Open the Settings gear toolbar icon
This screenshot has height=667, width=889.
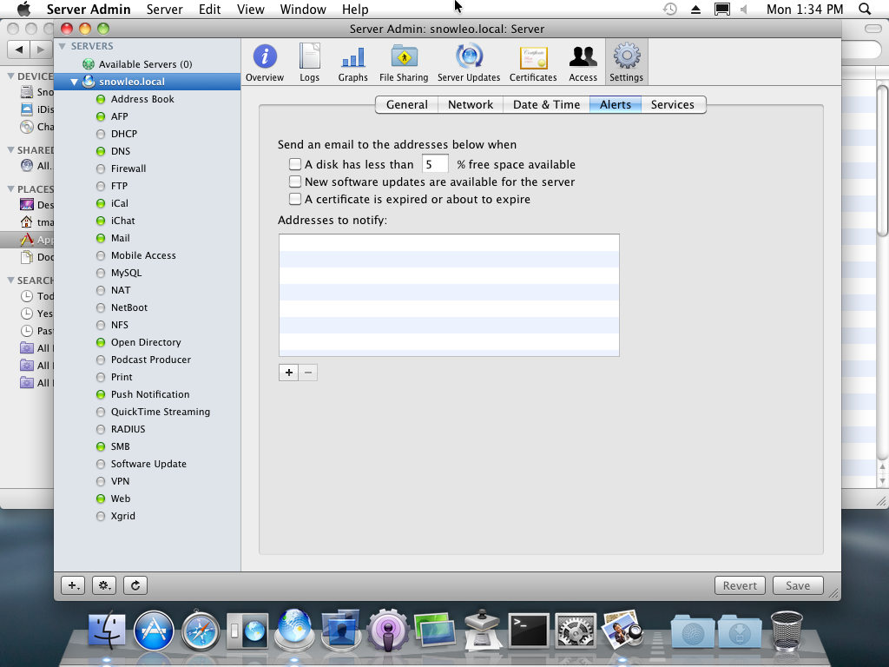[x=626, y=63]
